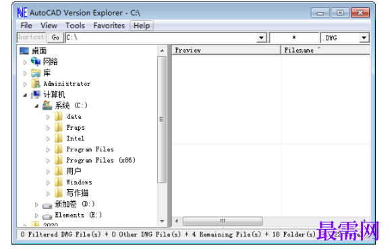Click the Go button
Viewport: 392px width, 252px height.
point(55,38)
